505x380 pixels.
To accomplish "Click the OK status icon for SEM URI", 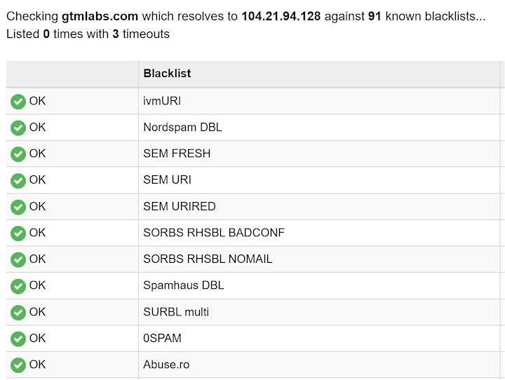I will point(18,181).
